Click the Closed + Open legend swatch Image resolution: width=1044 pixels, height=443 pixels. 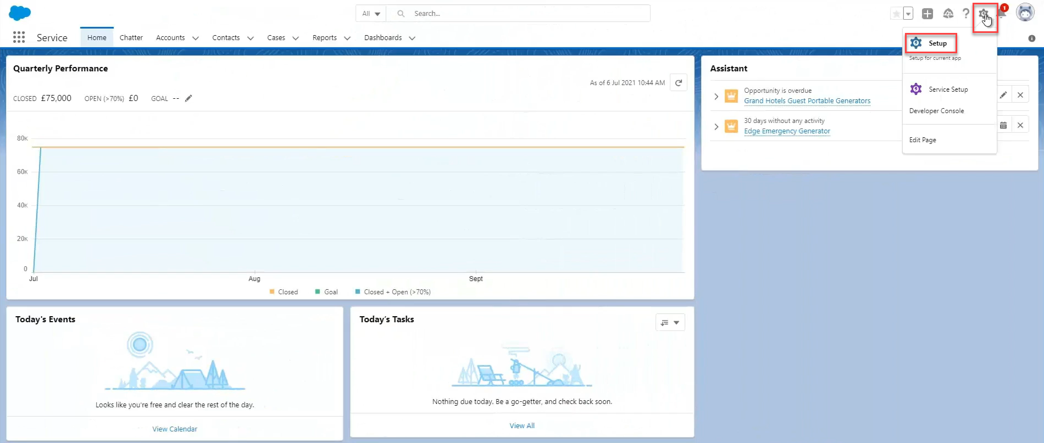[x=358, y=291]
